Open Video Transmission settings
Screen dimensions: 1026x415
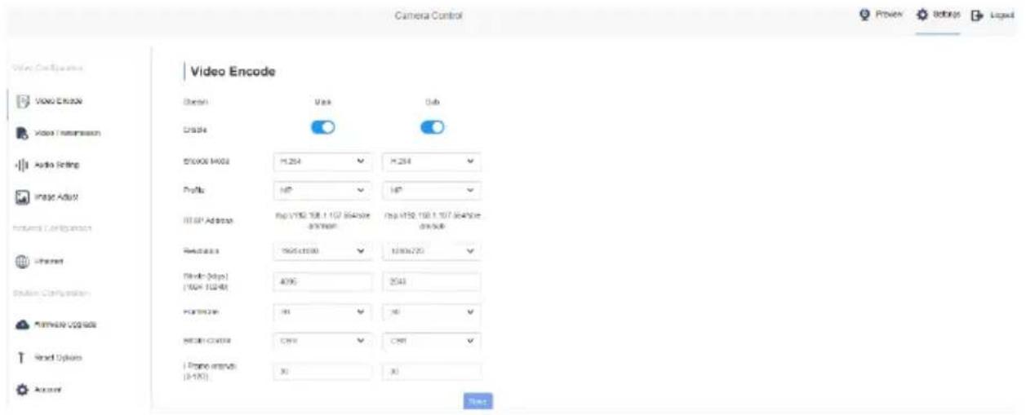[59, 132]
